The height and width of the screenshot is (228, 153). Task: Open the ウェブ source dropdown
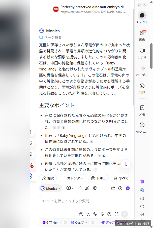(79, 222)
